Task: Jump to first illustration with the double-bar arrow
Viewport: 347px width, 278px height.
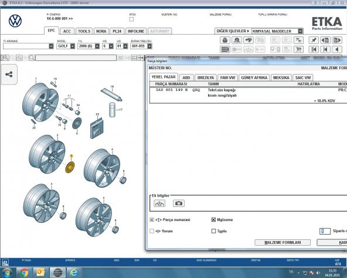Action: tap(314, 49)
